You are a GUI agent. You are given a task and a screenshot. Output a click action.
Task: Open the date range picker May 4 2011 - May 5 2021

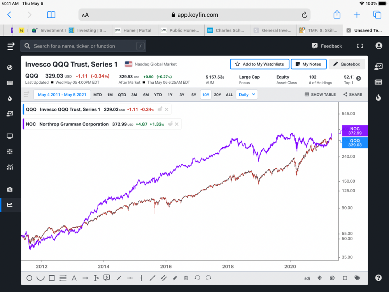62,95
